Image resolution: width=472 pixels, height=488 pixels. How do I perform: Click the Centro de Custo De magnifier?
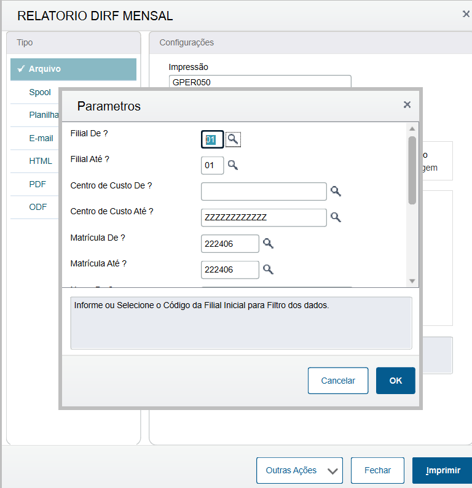(x=336, y=192)
